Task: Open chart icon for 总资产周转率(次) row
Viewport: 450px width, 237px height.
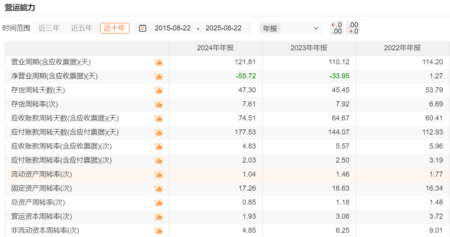Action: (159, 203)
